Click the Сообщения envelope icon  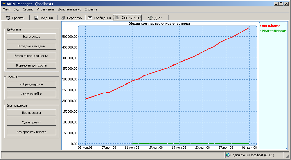pos(90,18)
